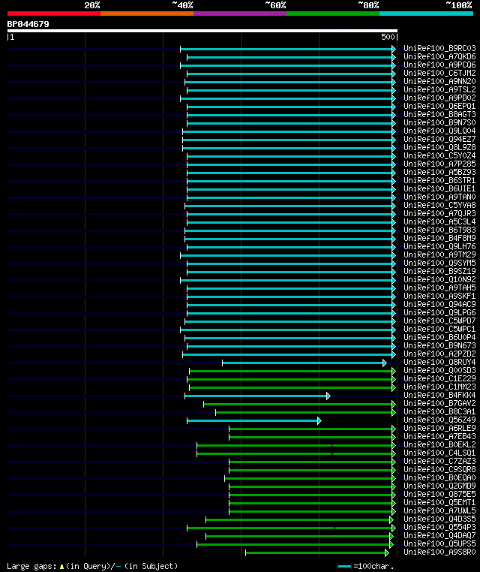Viewport: 480px width, 572px height.
Task: Select the UniRef100_Q94AC9 label
Action: point(439,304)
